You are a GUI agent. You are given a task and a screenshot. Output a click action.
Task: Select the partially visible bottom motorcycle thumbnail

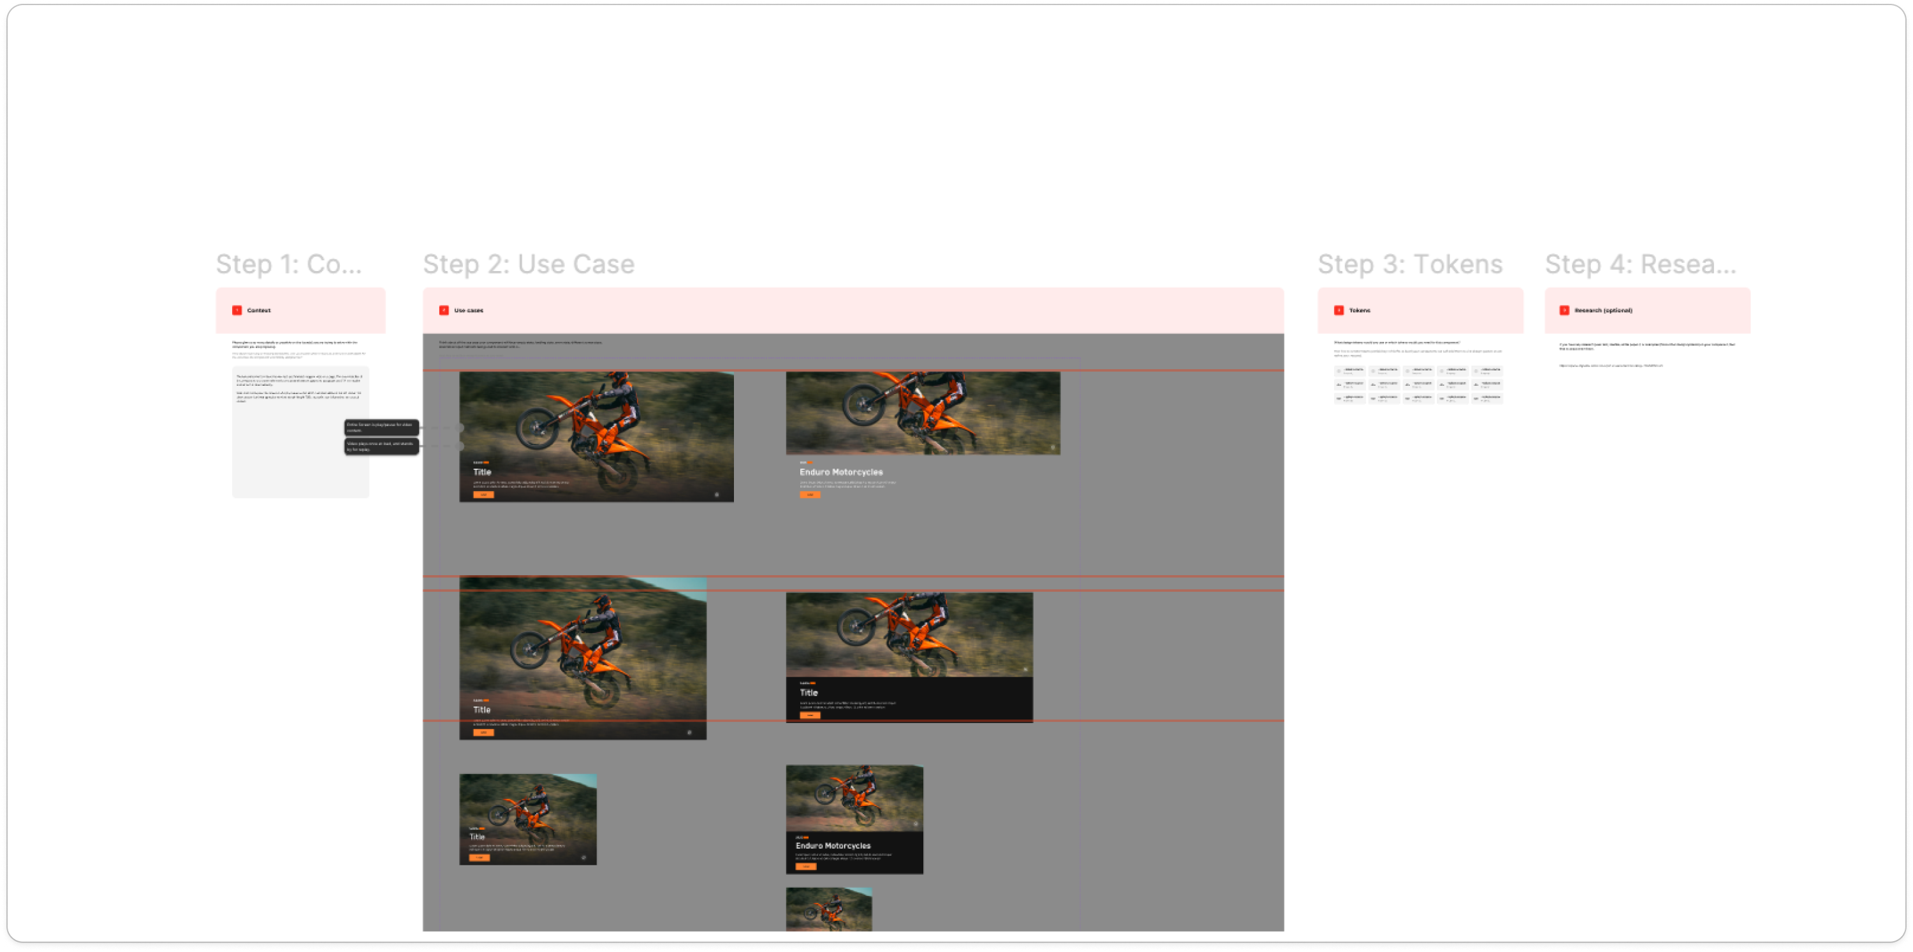[829, 909]
